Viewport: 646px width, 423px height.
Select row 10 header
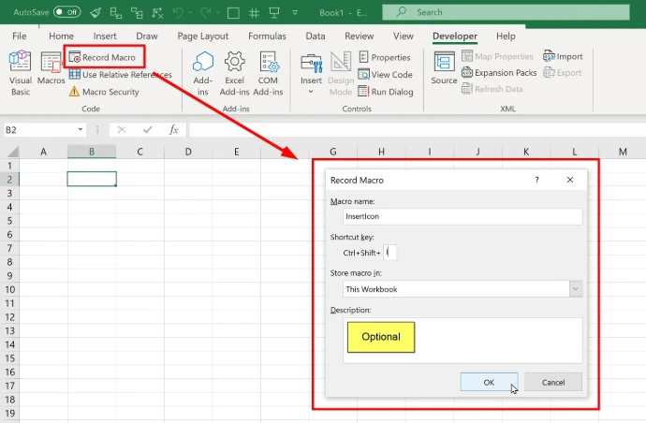tap(9, 289)
